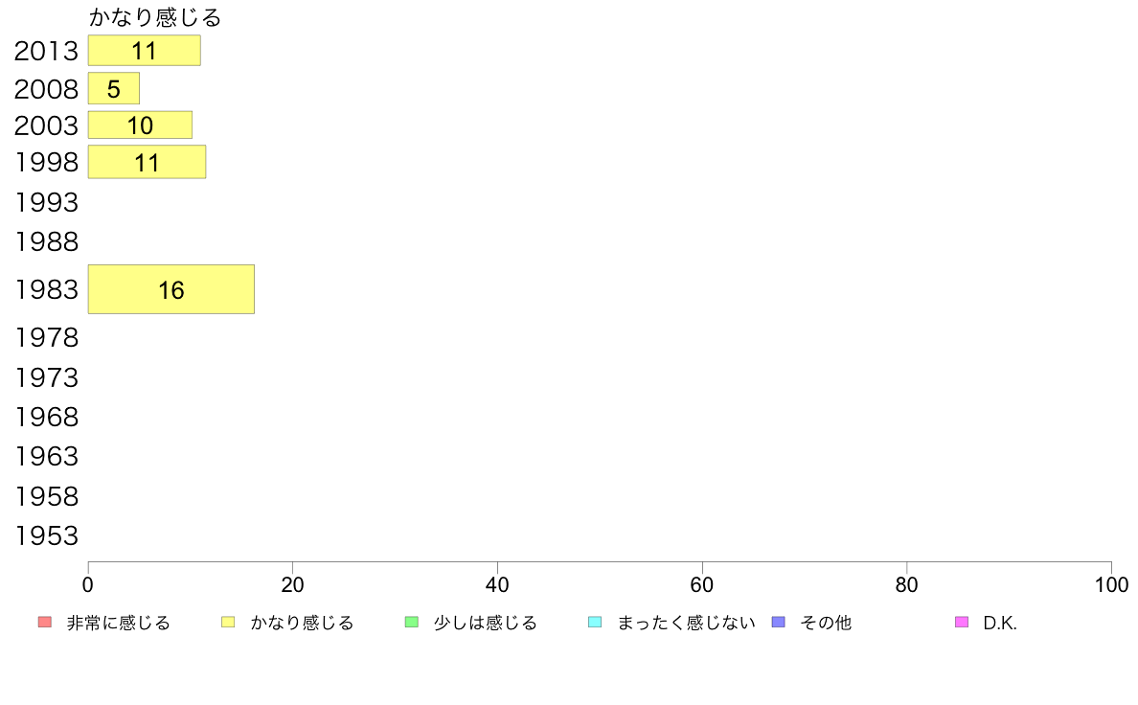
Task: Click the 60 axis tick label
Action: (702, 584)
